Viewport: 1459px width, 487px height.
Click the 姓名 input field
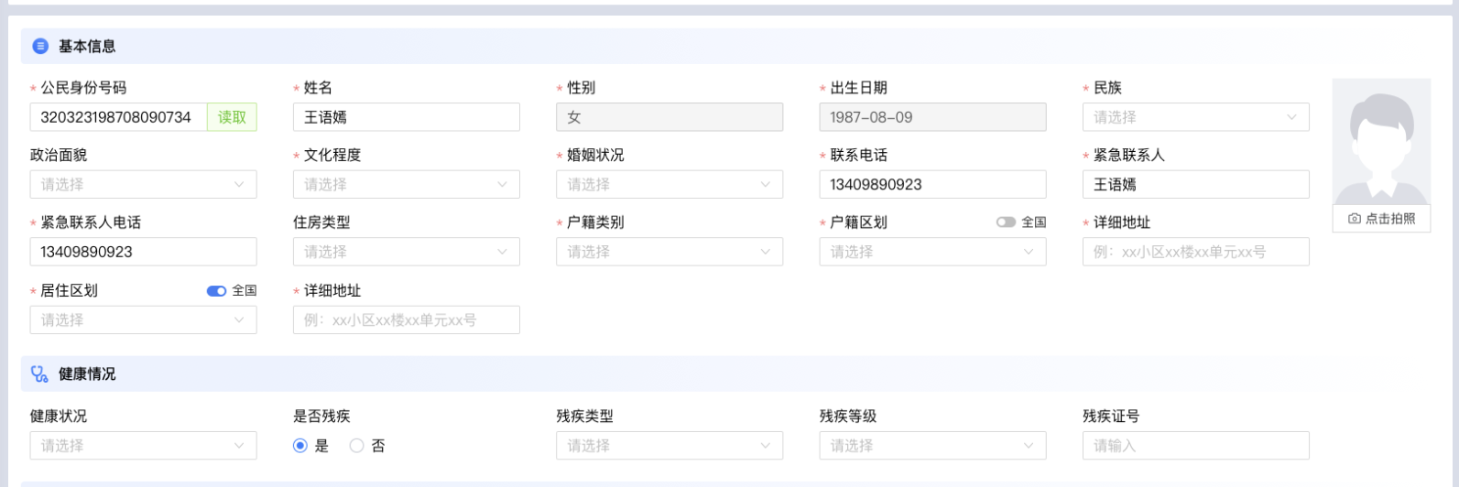[x=406, y=117]
